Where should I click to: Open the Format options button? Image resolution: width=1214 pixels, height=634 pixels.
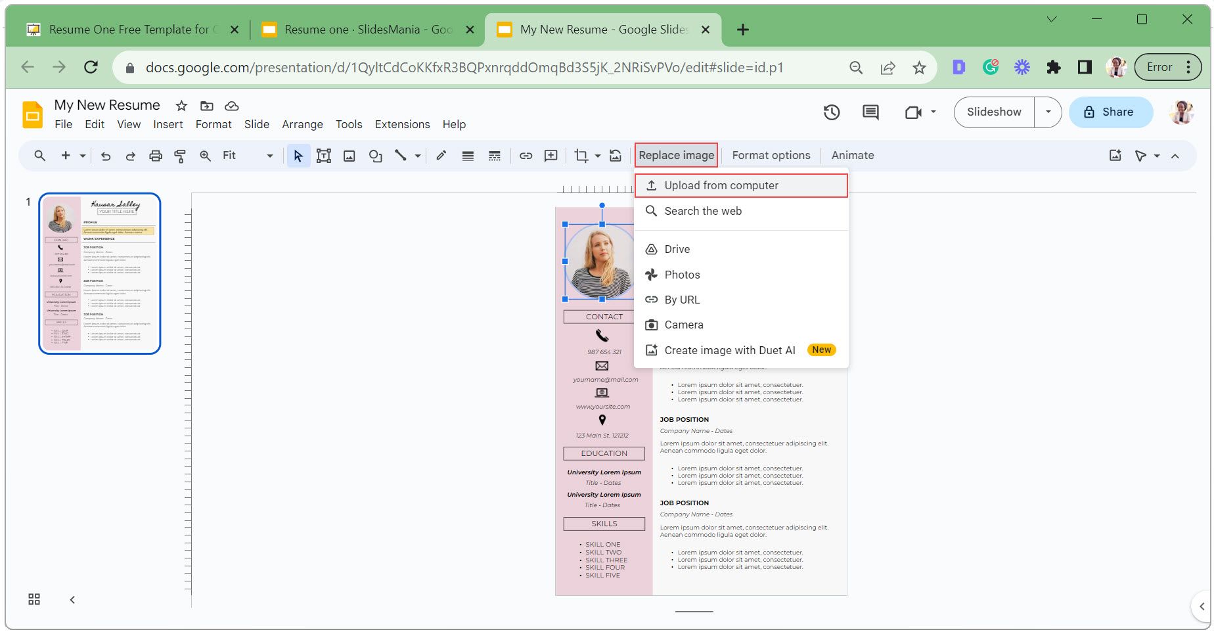click(771, 156)
